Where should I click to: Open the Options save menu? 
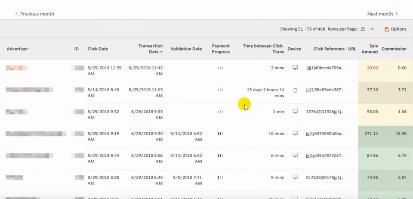coord(395,29)
